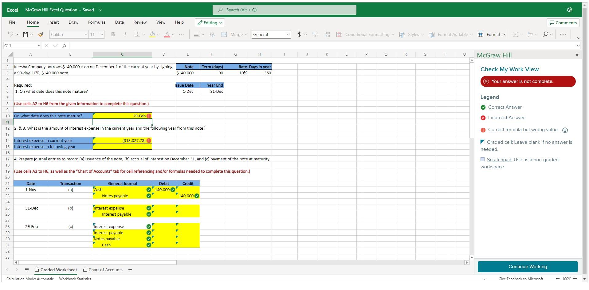Open Conditional Formatting
The height and width of the screenshot is (290, 589).
click(x=365, y=34)
